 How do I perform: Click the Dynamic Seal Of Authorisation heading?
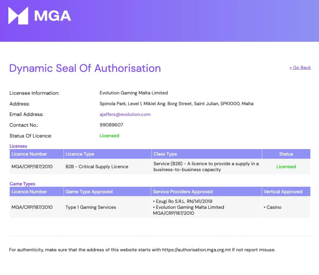coord(85,68)
